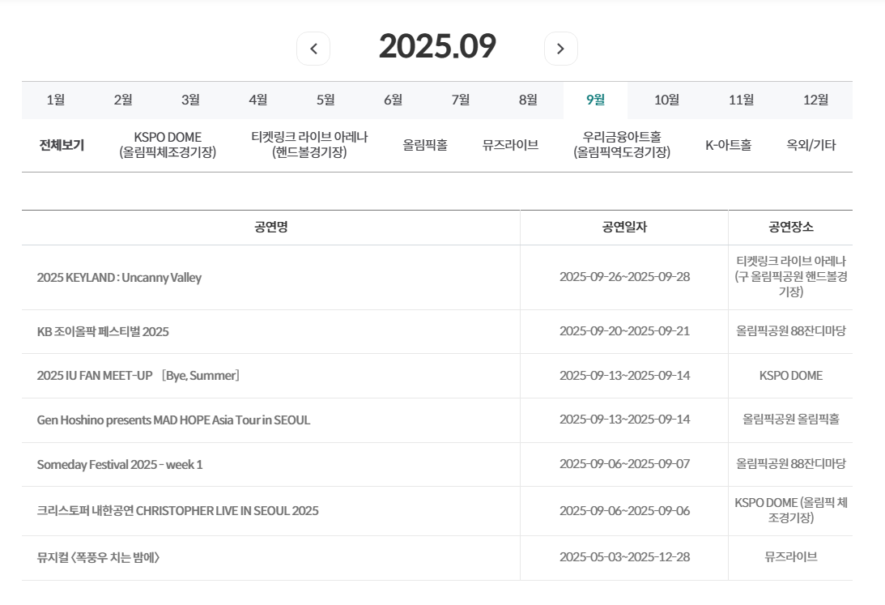885x605 pixels.
Task: Click date 2025-09-06~2025-09-07
Action: click(625, 464)
